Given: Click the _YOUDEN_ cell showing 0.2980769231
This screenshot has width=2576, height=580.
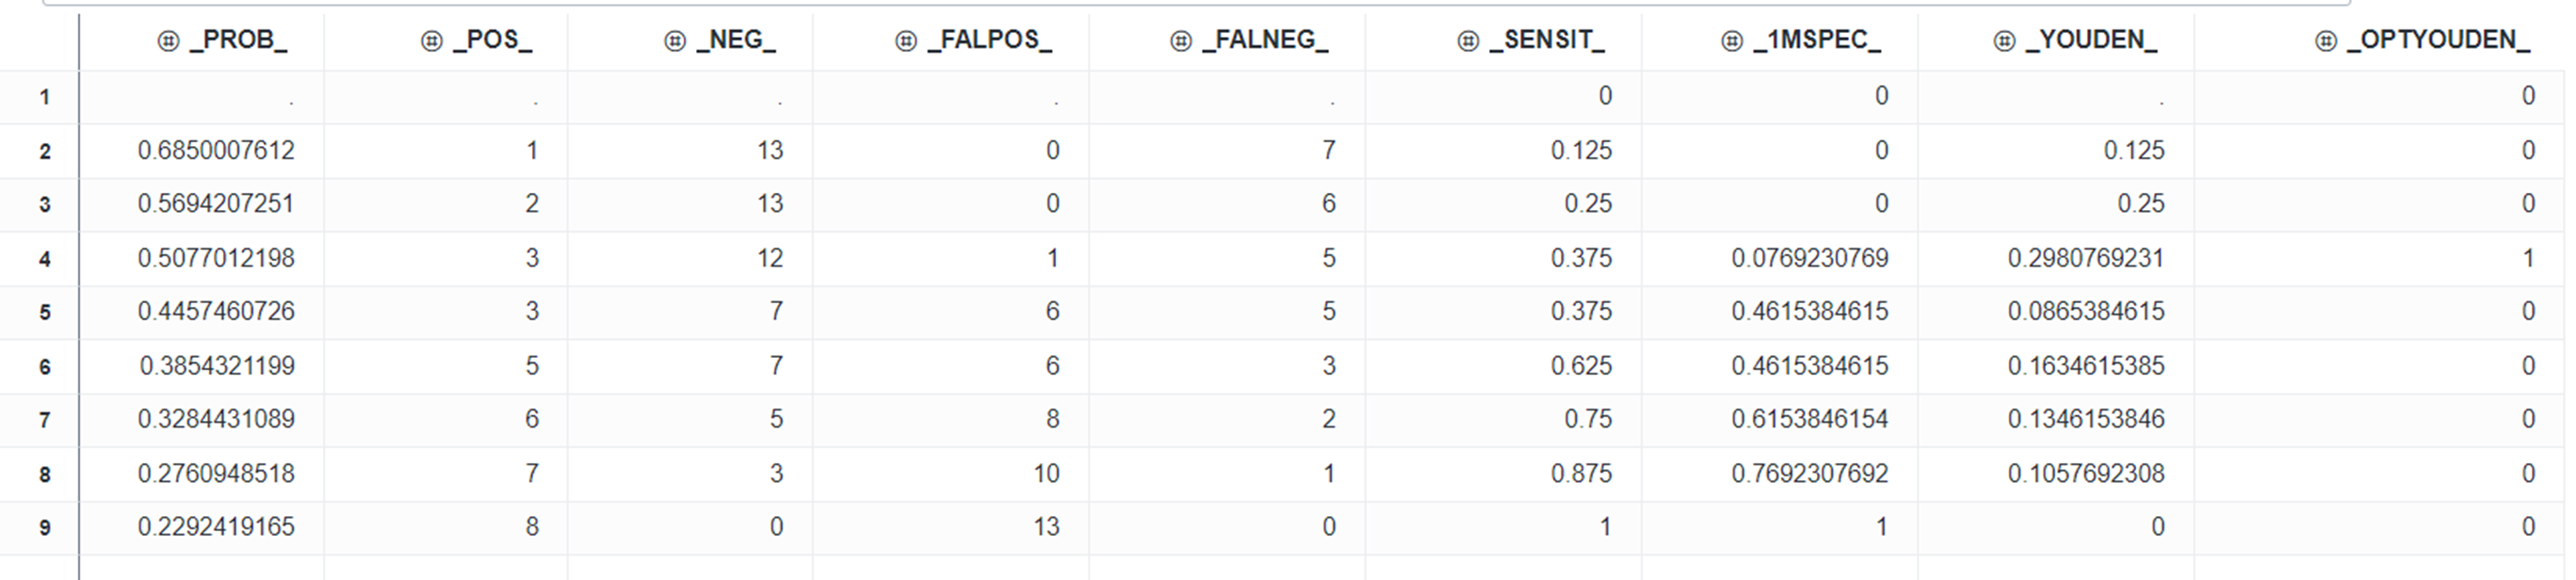Looking at the screenshot, I should (x=2085, y=259).
